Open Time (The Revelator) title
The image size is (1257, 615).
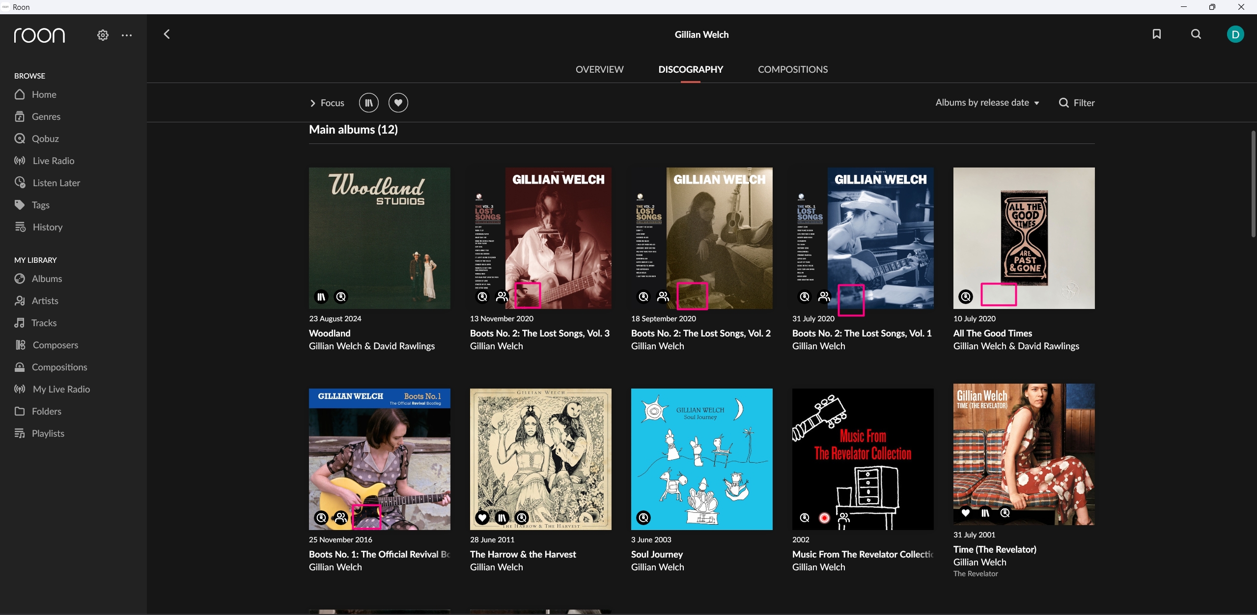coord(995,549)
